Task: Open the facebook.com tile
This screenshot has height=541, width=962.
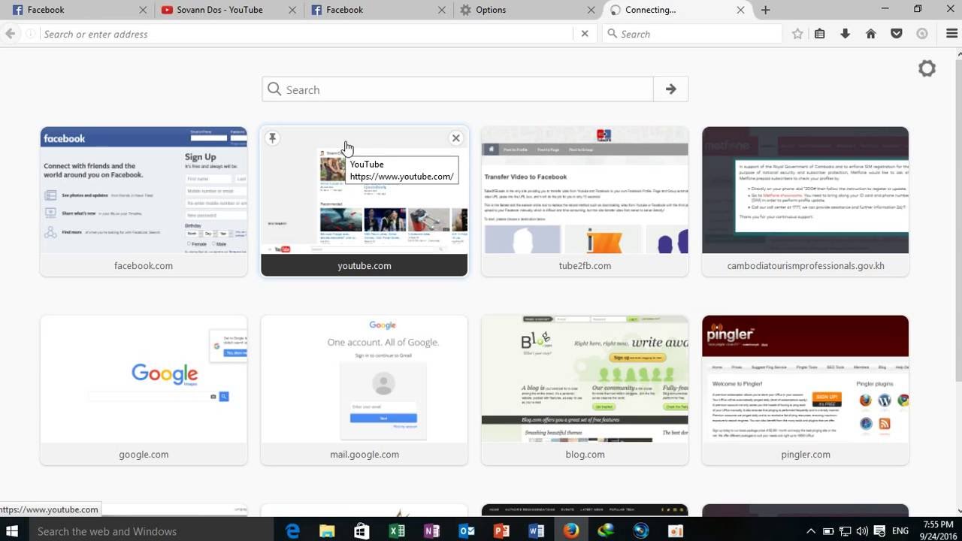Action: click(144, 201)
